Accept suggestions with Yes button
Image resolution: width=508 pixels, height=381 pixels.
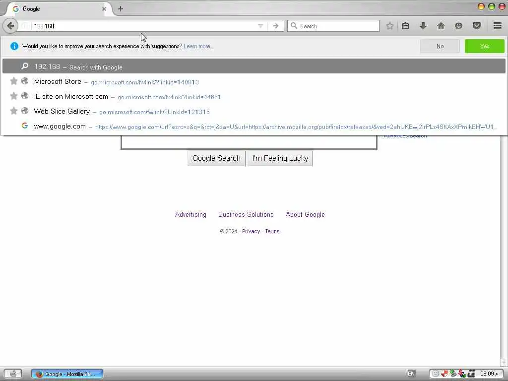(x=484, y=46)
